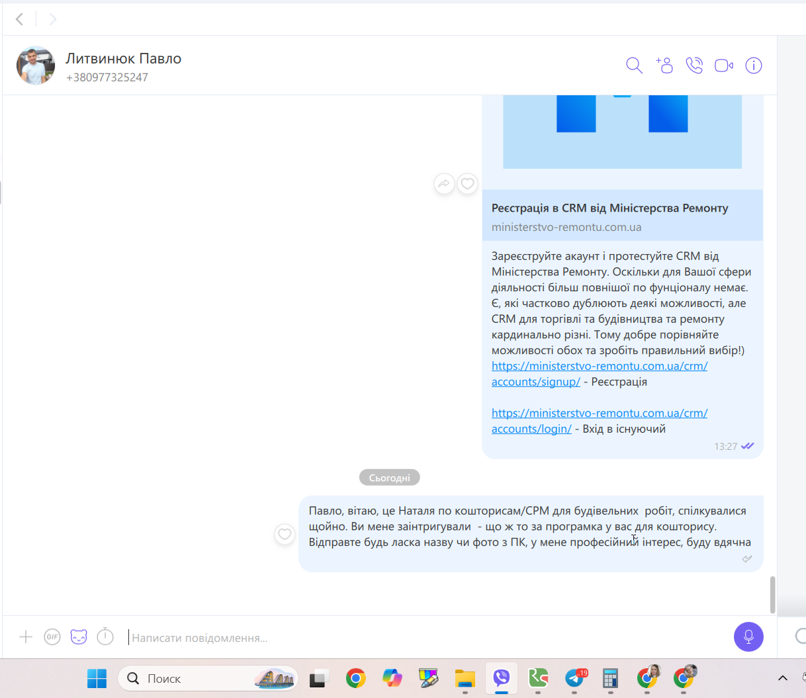Switch to Viber taskbar icon
Image resolution: width=806 pixels, height=698 pixels.
(x=502, y=678)
